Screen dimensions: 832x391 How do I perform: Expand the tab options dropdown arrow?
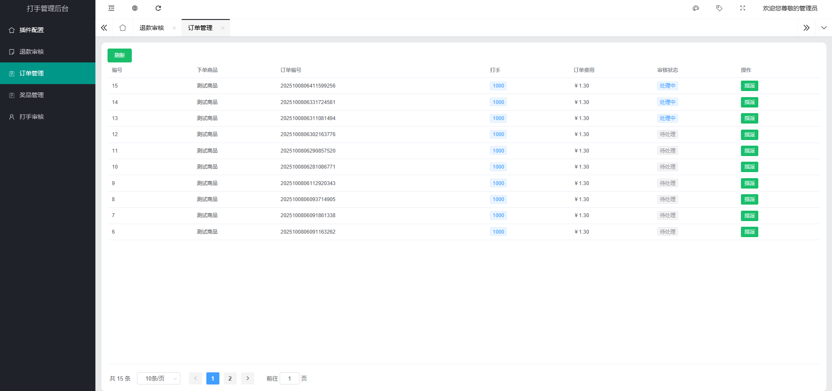tap(824, 28)
